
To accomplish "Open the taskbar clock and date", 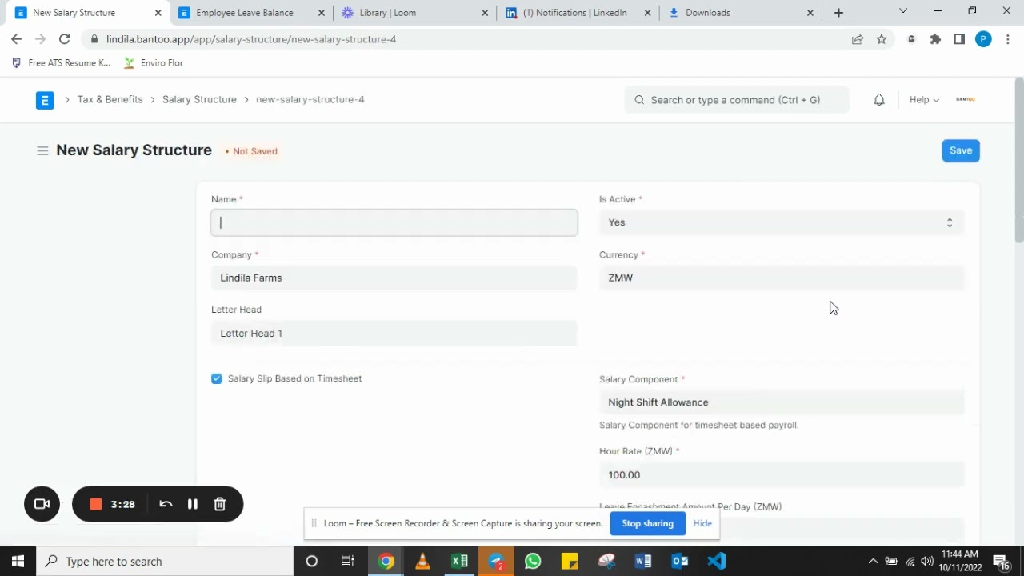I will [960, 562].
